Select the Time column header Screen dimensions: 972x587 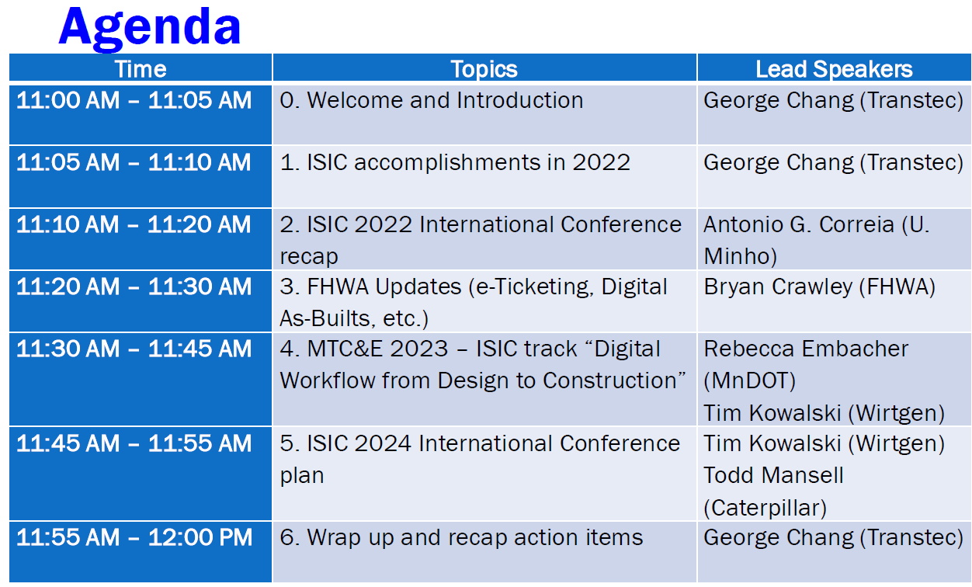pyautogui.click(x=141, y=68)
